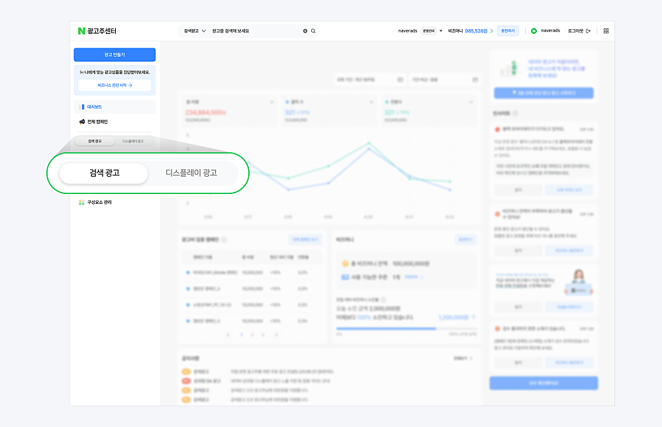Open the grid apps menu icon
This screenshot has width=662, height=427.
[x=606, y=31]
